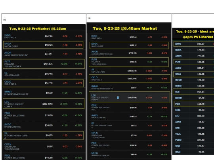Screen dimensions: 214x160
Task: Select the SEZL ticker label
Action: 178,110
